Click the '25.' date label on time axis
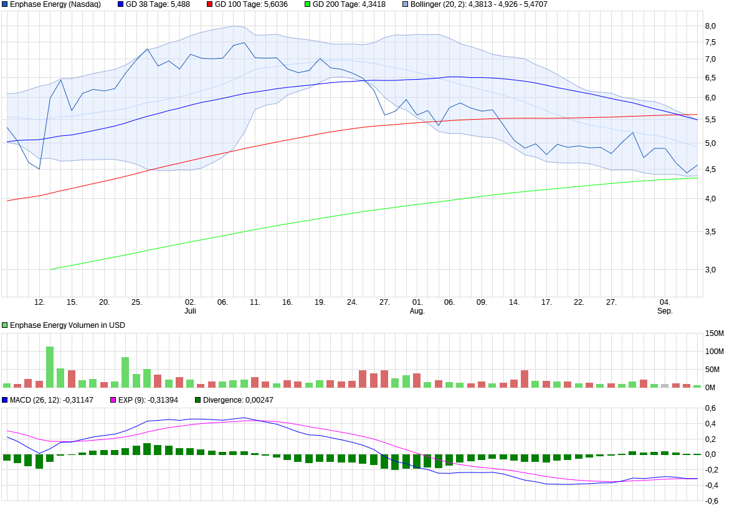732x508 pixels. click(x=137, y=302)
